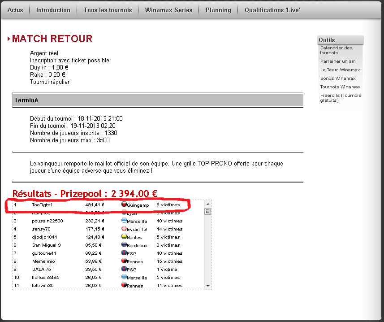The image size is (384, 322).
Task: Click PSG badge in DALAI75 row
Action: tap(124, 269)
